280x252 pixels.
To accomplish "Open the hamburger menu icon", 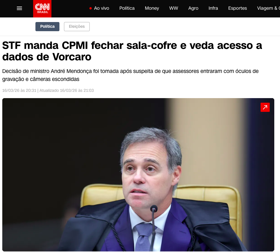I will coord(19,8).
